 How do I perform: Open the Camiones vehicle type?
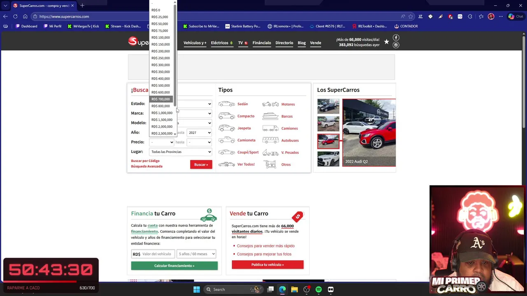(289, 128)
